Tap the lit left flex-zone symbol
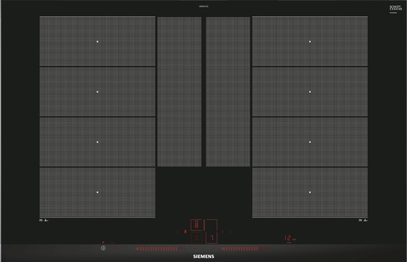This screenshot has height=262, width=407. [x=185, y=231]
